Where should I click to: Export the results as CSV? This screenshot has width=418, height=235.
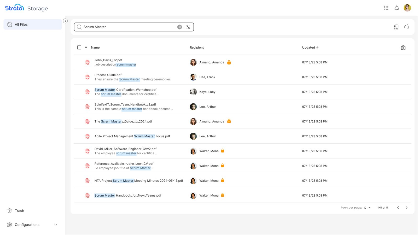pos(396,27)
